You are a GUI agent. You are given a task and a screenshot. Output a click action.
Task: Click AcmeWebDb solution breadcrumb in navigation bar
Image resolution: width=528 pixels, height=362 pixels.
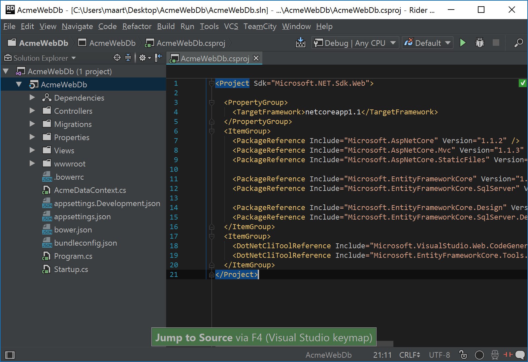38,43
